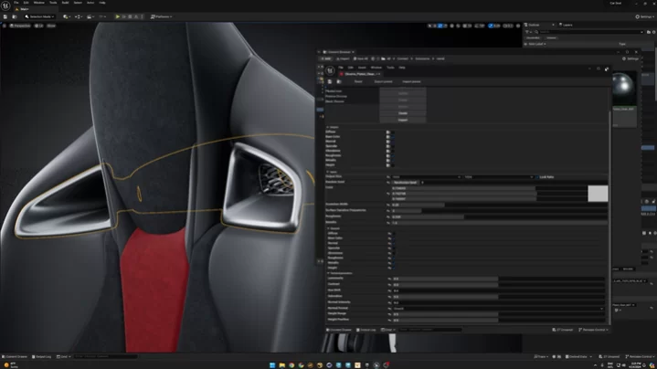The height and width of the screenshot is (369, 657).
Task: Open File Explorer from the taskbar
Action: 282,365
